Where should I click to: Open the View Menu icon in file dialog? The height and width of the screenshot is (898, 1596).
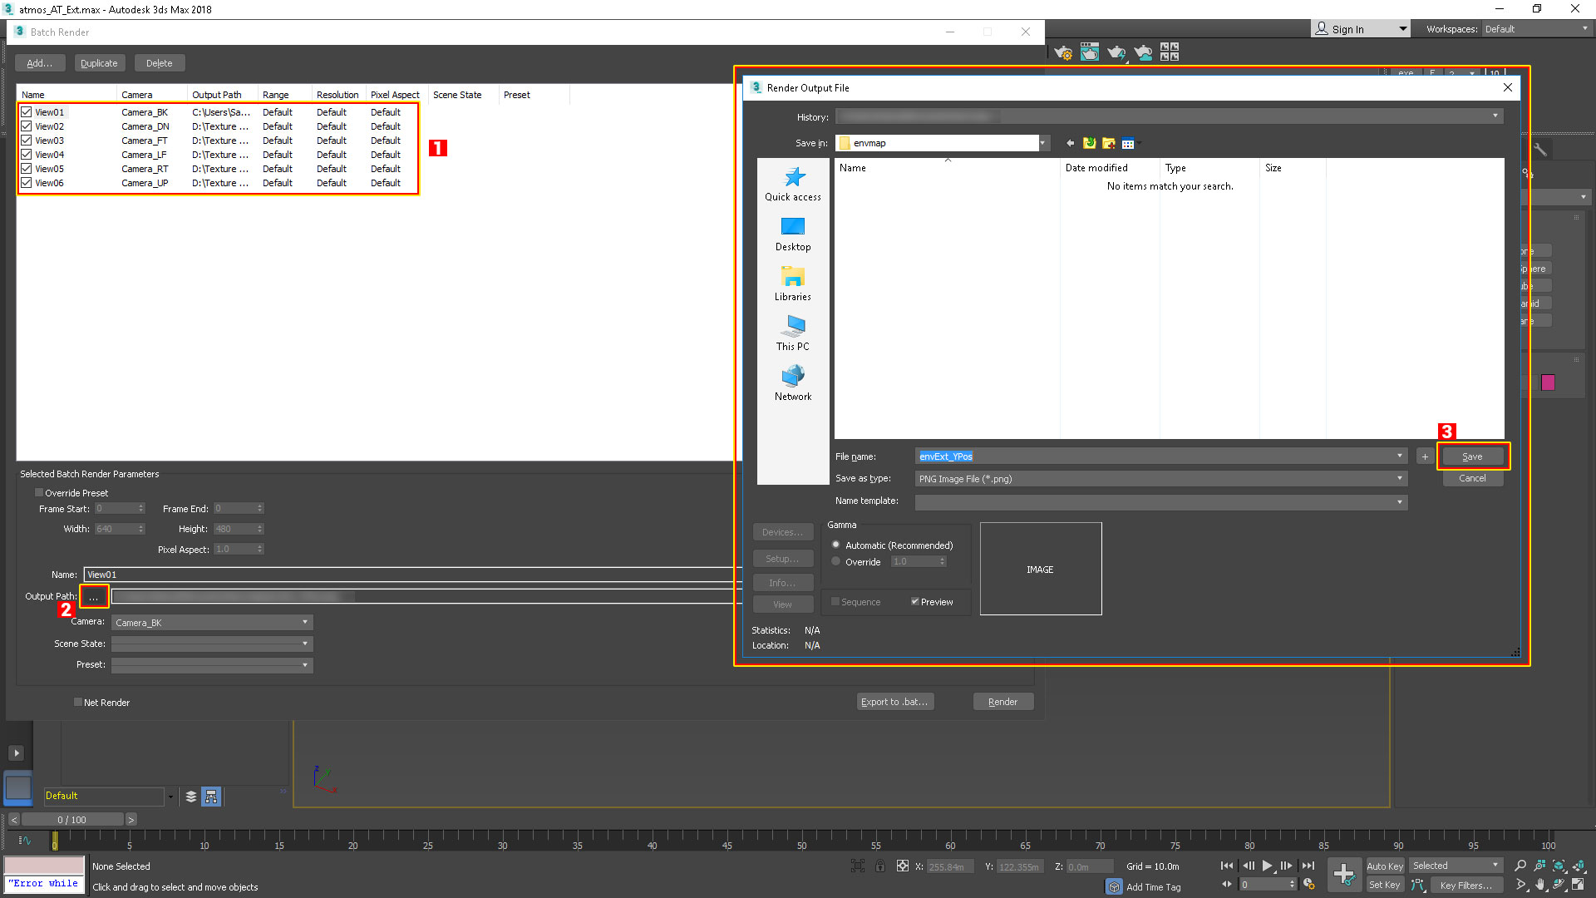pos(1128,143)
